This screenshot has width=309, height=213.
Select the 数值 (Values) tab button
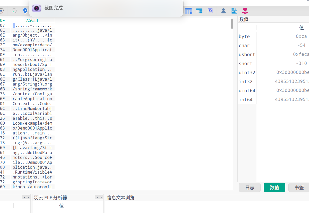coord(274,187)
